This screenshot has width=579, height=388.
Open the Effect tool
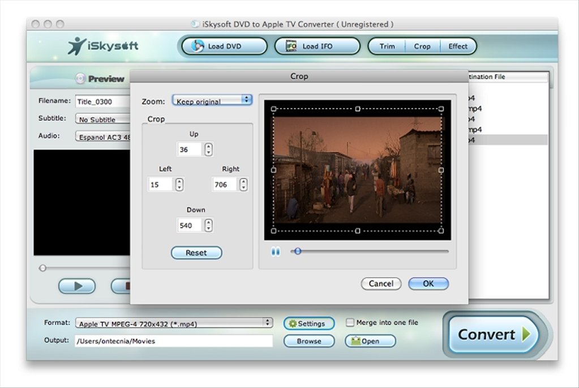pos(458,46)
